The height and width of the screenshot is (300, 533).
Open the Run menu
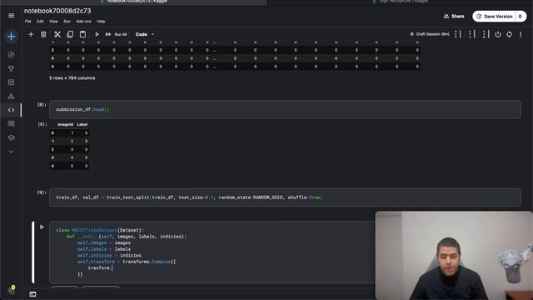click(67, 22)
